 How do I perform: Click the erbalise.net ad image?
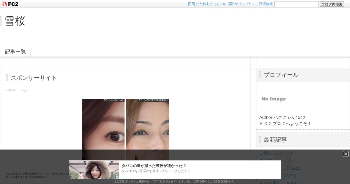coord(103,130)
